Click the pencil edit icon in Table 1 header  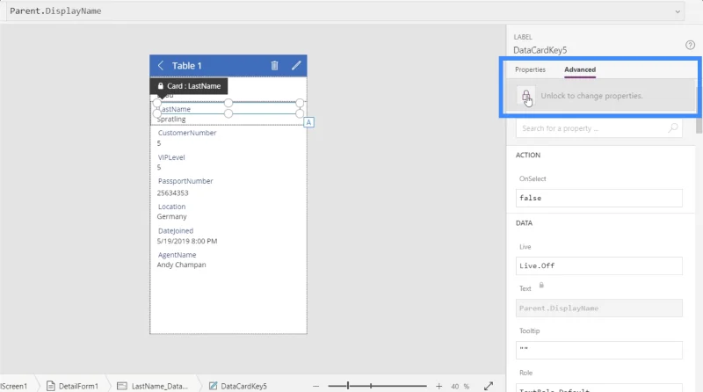296,66
